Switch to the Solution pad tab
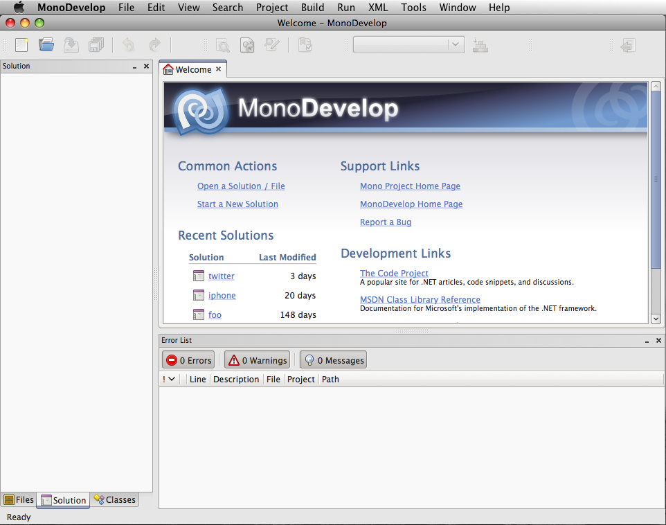666x525 pixels. click(63, 500)
